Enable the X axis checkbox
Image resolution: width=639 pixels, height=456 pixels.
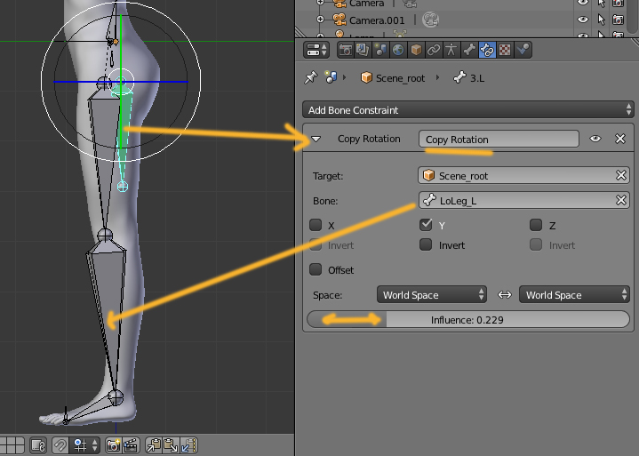pyautogui.click(x=316, y=226)
